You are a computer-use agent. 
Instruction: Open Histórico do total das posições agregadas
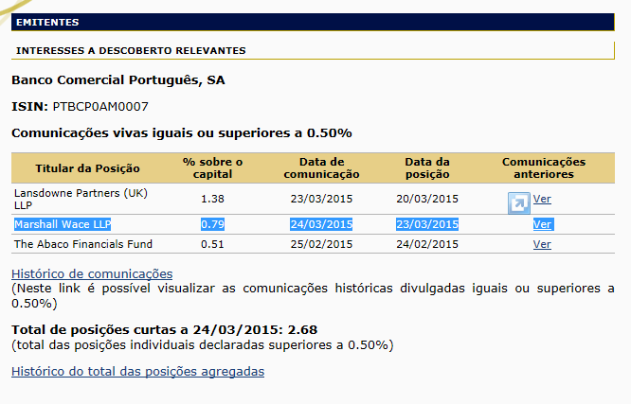click(137, 371)
